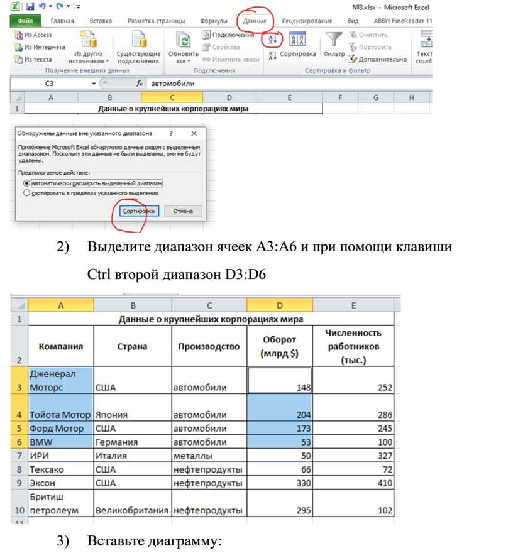Select сортировать в пределах указанного выделения option
Viewport: 513px width, 558px height.
(x=91, y=194)
